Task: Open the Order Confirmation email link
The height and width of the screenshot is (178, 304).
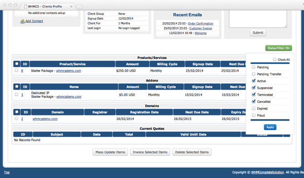Action: pos(201,24)
